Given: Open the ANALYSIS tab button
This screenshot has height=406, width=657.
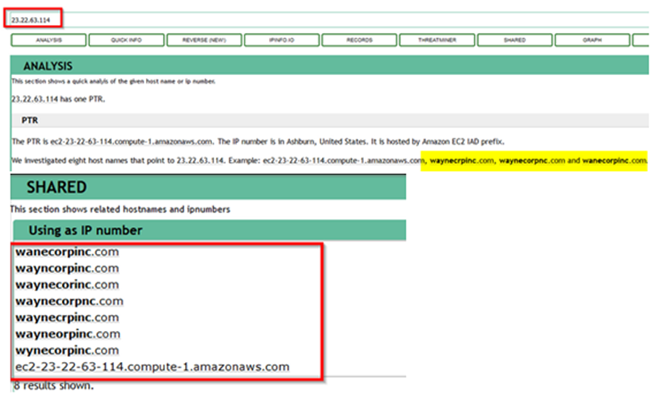Looking at the screenshot, I should click(x=49, y=40).
